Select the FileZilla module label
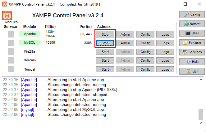 30,51
